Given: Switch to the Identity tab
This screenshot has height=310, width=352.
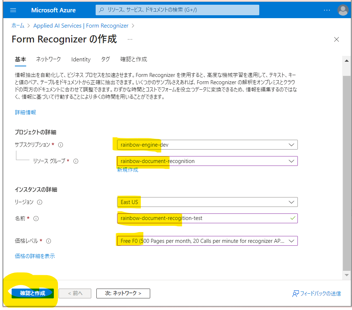Looking at the screenshot, I should [x=81, y=60].
